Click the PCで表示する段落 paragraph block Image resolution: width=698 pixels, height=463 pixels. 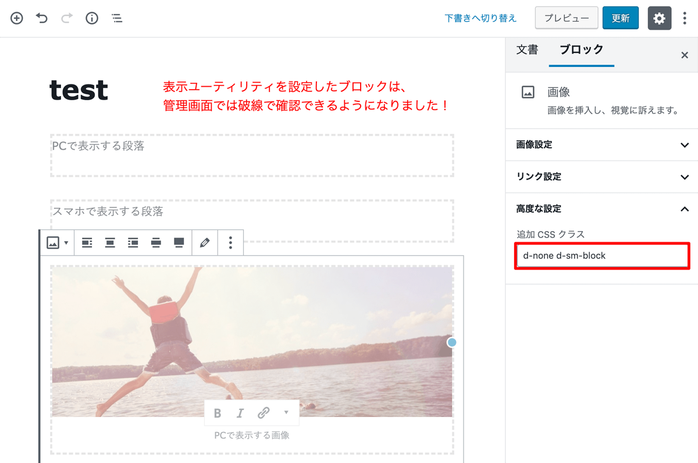pos(252,155)
